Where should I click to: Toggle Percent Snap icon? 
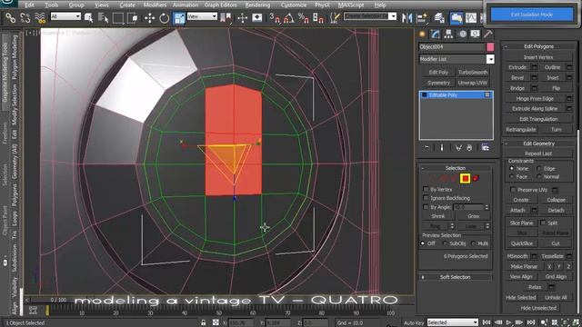point(304,17)
